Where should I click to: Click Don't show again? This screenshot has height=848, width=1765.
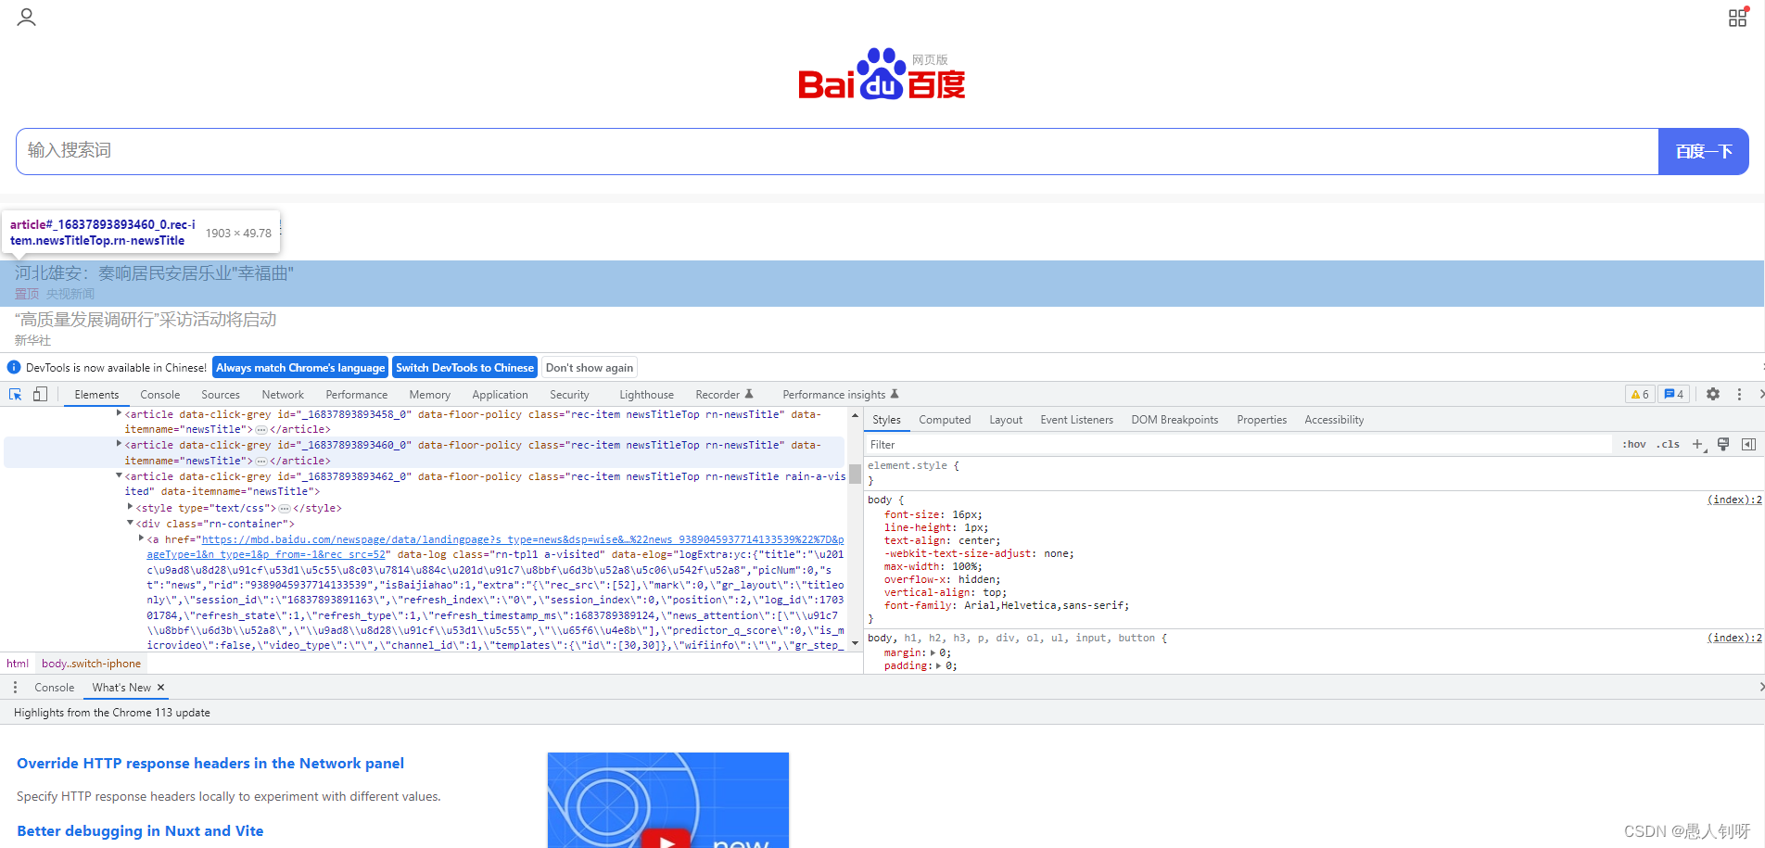pyautogui.click(x=590, y=368)
